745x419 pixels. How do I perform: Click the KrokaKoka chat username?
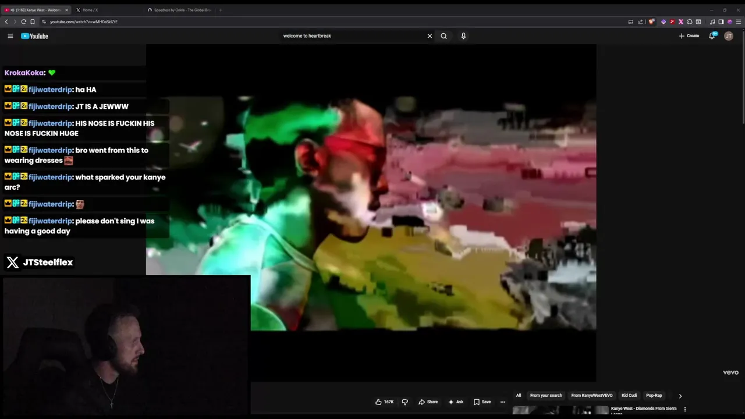(x=24, y=73)
